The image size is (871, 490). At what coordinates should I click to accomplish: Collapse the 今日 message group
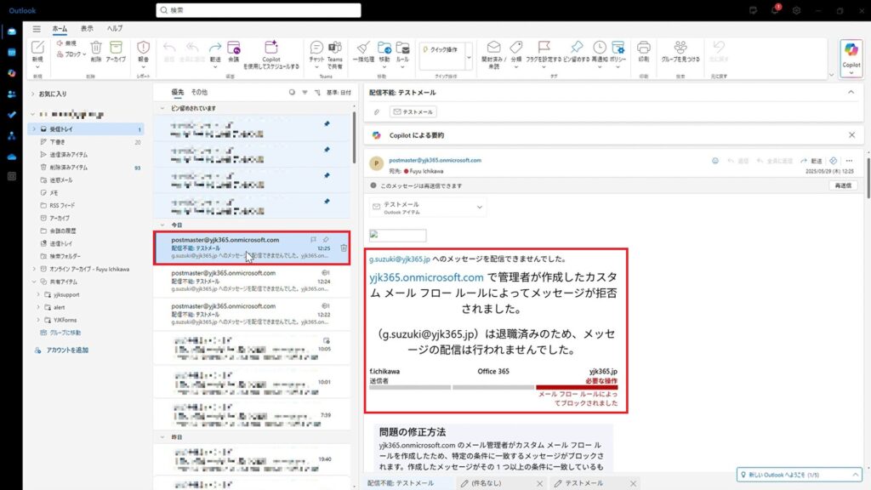162,225
